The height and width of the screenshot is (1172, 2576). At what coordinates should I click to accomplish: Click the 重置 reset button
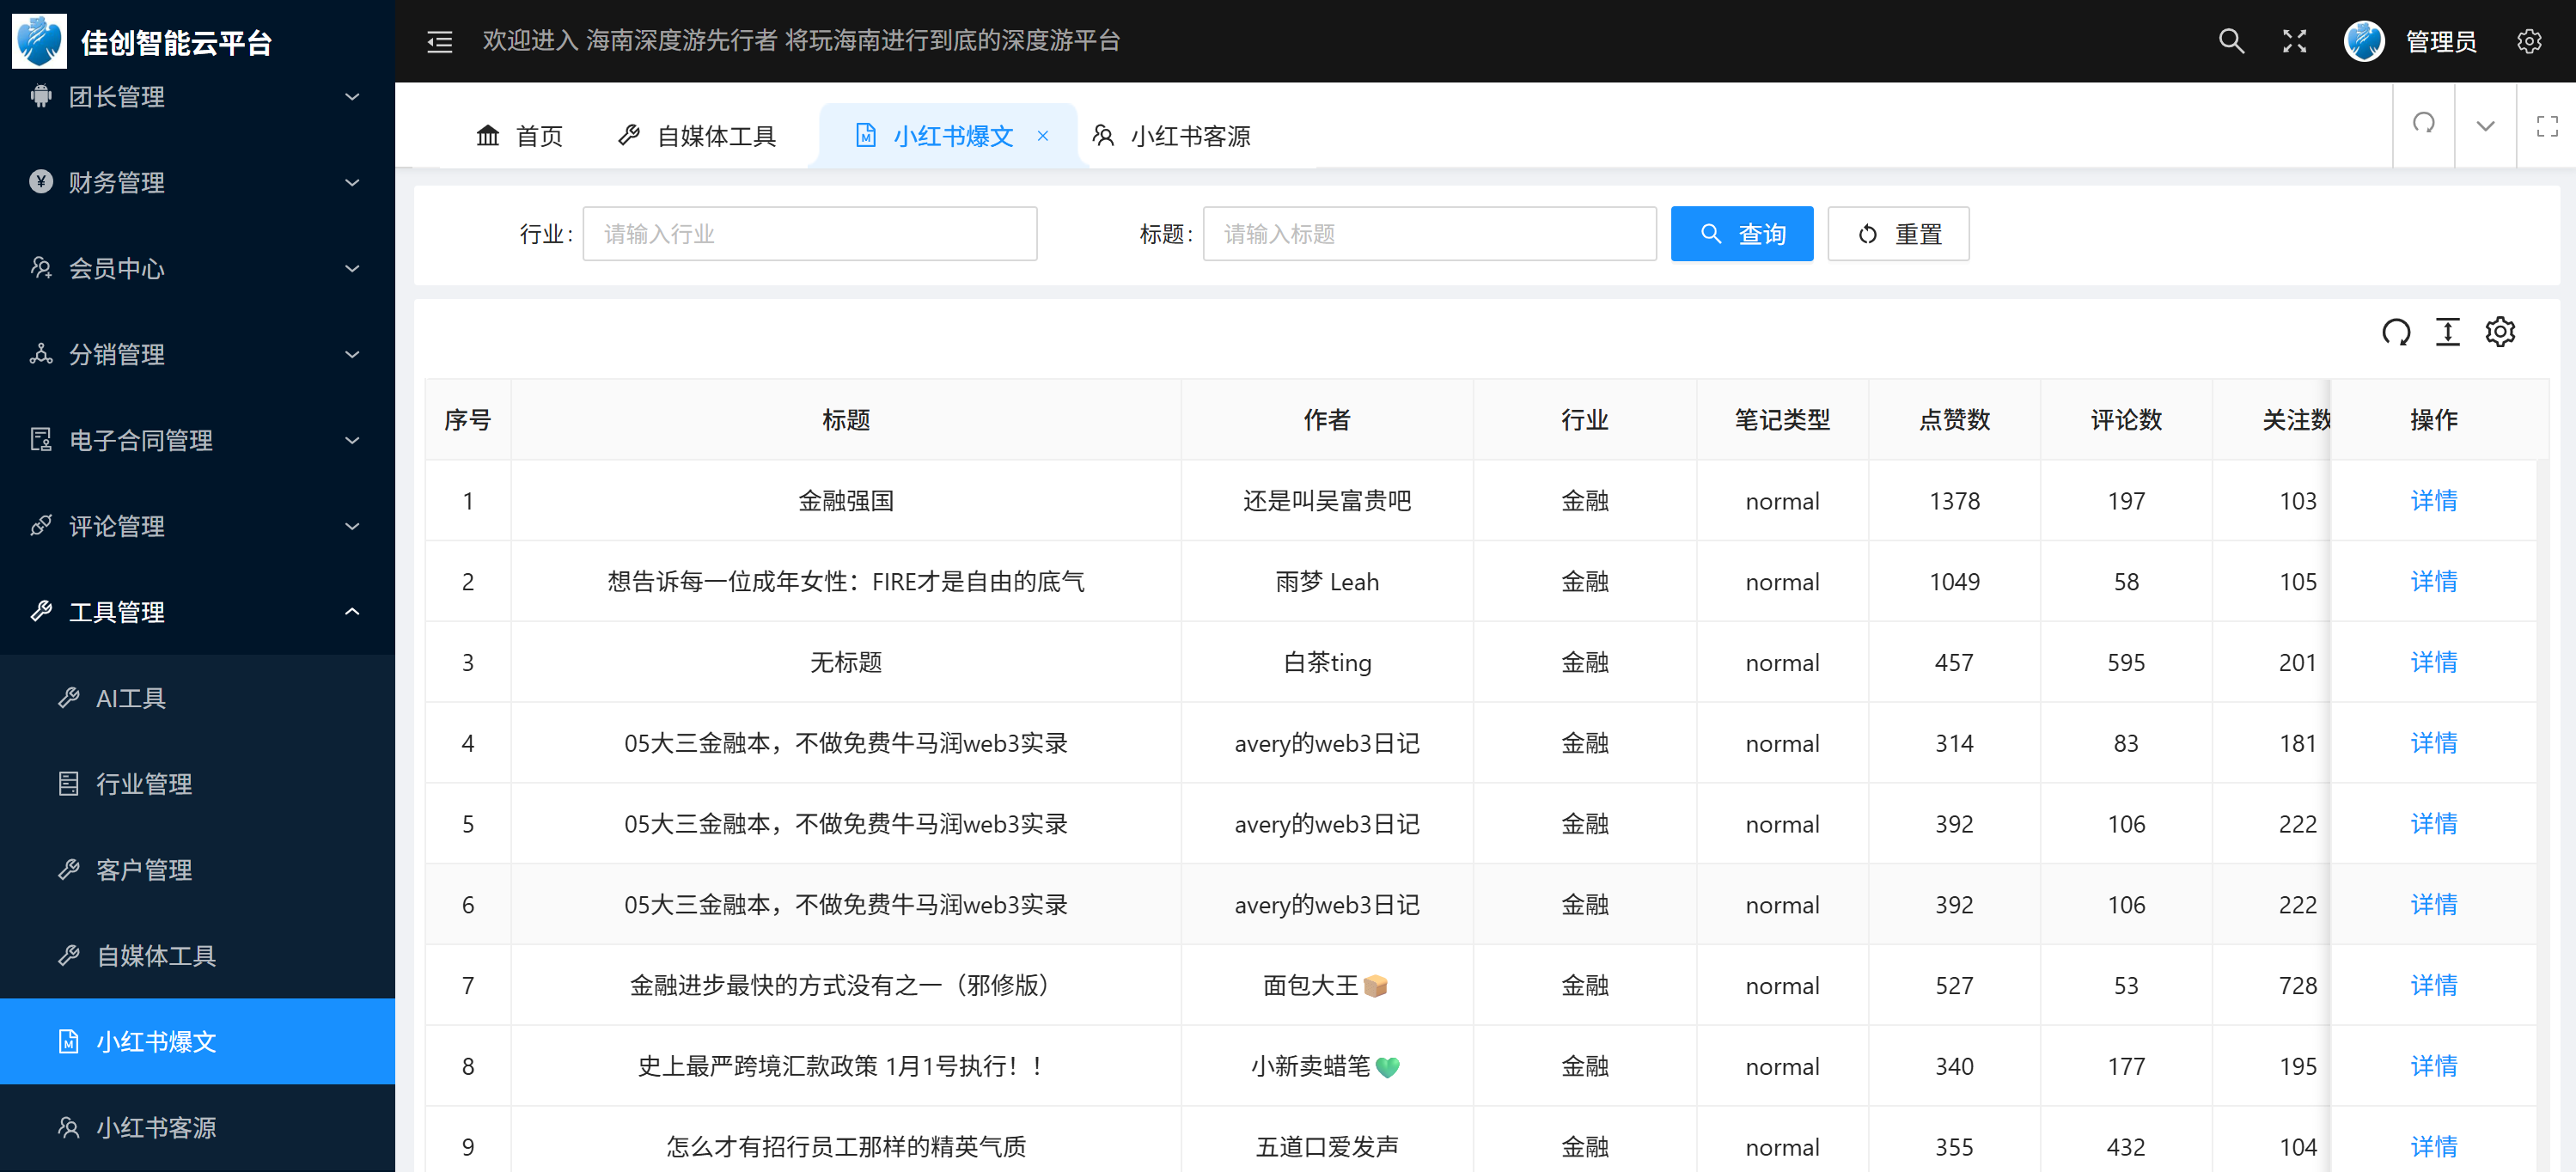[1897, 234]
